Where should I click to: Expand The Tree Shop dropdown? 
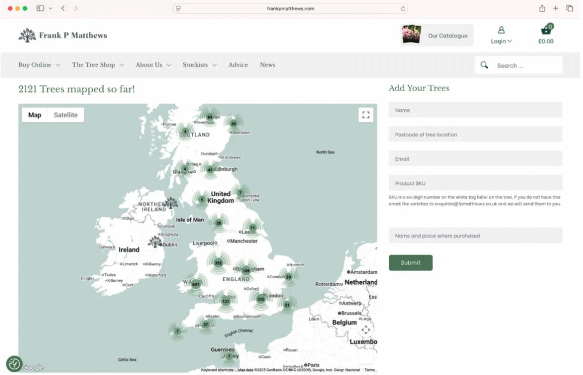coord(97,65)
